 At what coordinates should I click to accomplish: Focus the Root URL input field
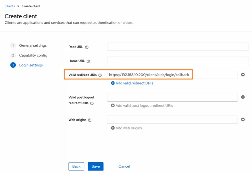(x=178, y=47)
